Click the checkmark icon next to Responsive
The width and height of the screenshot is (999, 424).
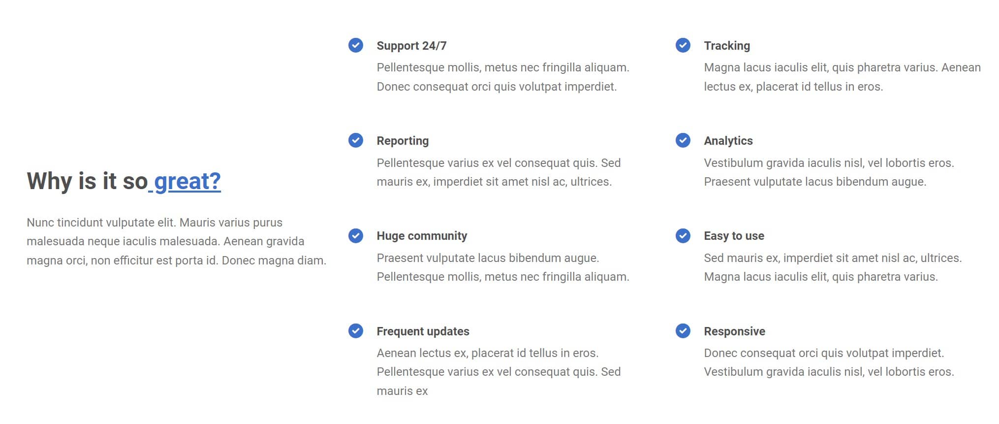[x=683, y=331]
